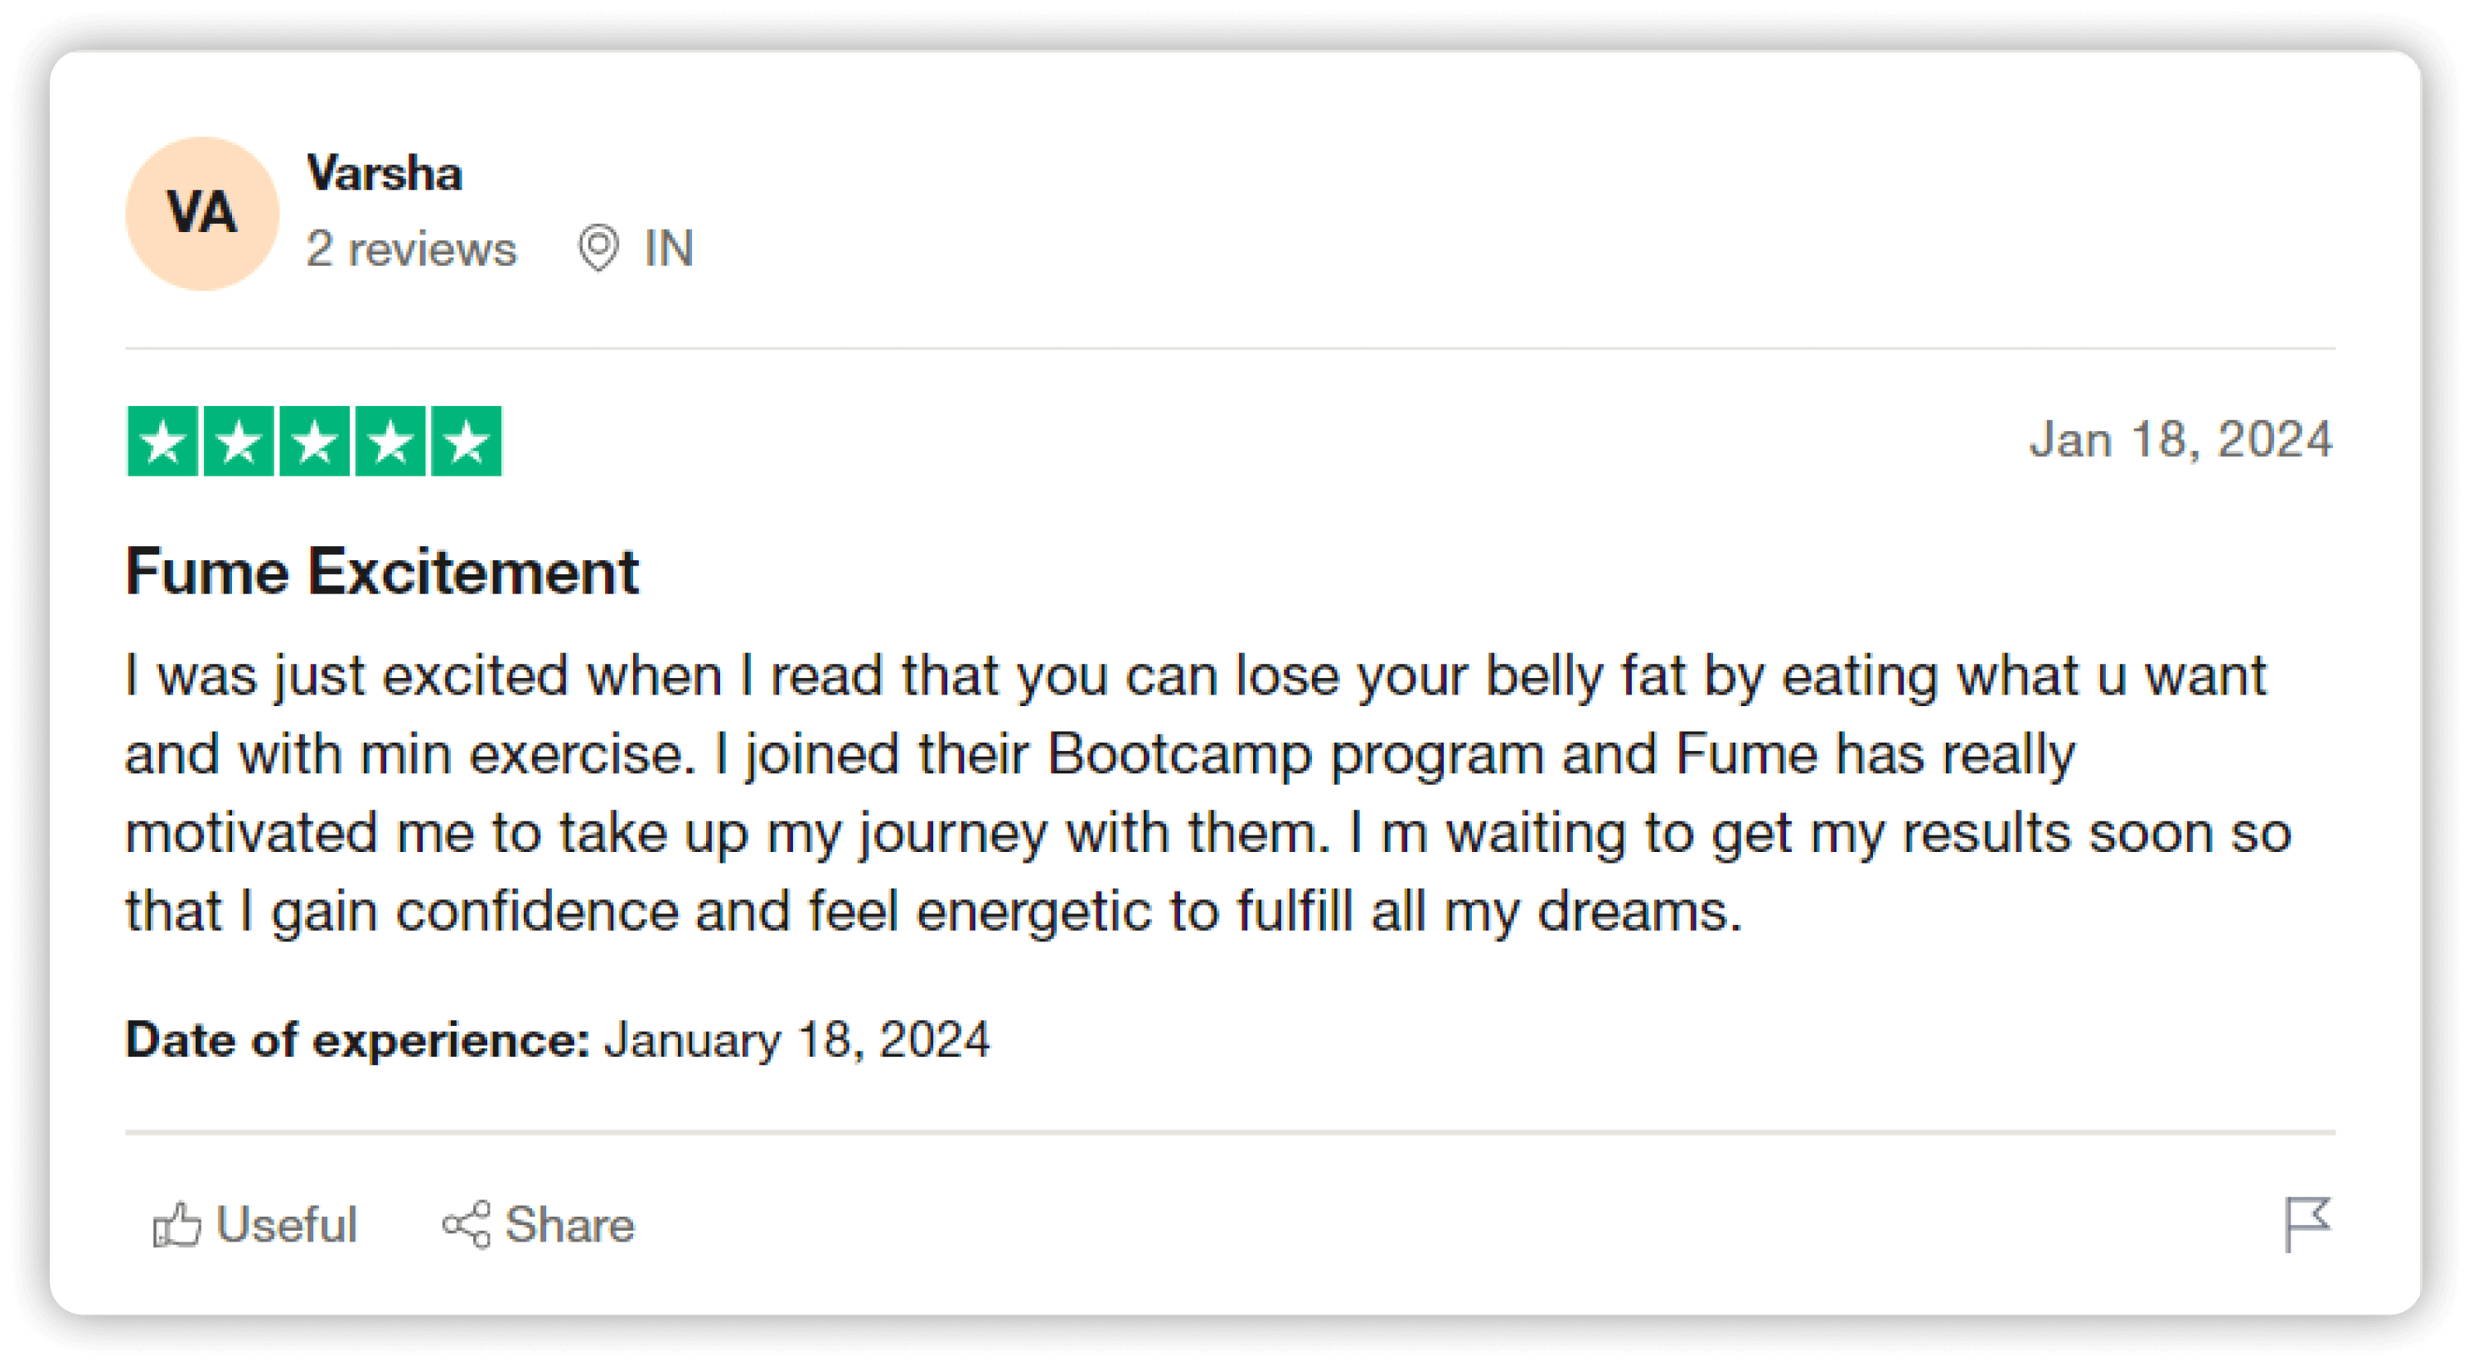Click the first green rating star
2473x1365 pixels.
[162, 442]
